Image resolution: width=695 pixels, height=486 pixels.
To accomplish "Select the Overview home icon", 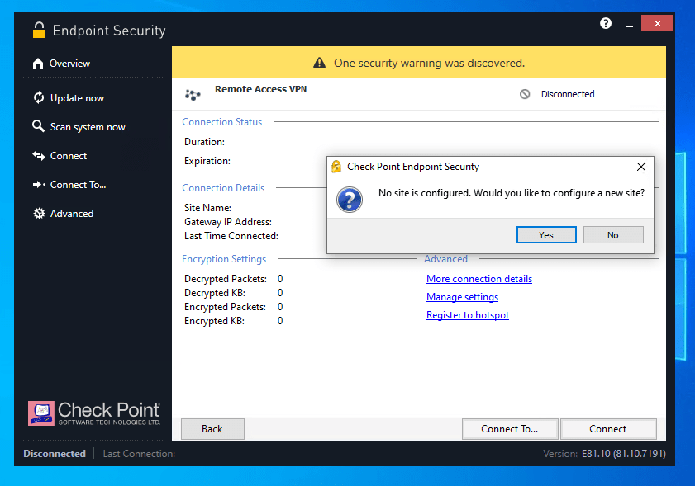I will coord(39,63).
